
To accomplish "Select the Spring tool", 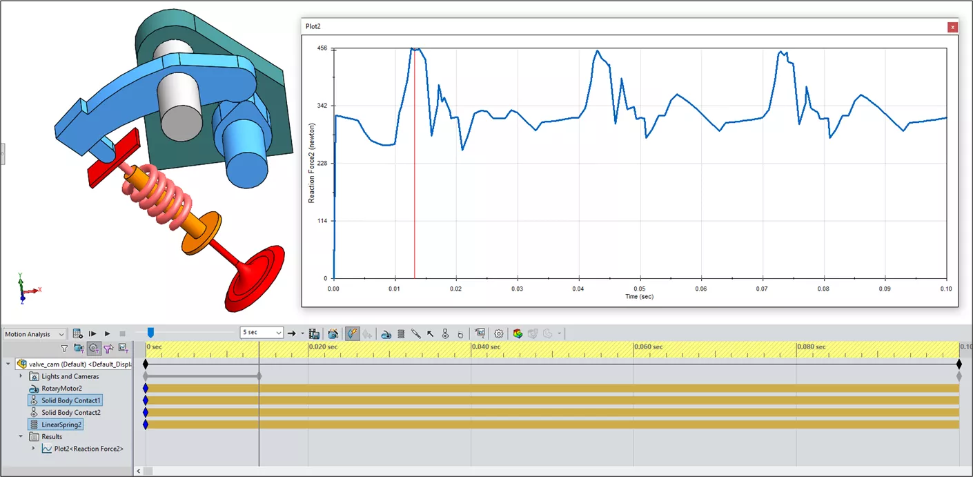I will [x=401, y=333].
